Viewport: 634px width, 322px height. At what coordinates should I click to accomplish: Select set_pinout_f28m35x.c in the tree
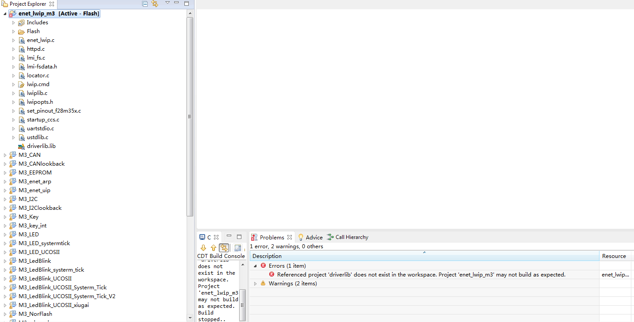(x=53, y=111)
